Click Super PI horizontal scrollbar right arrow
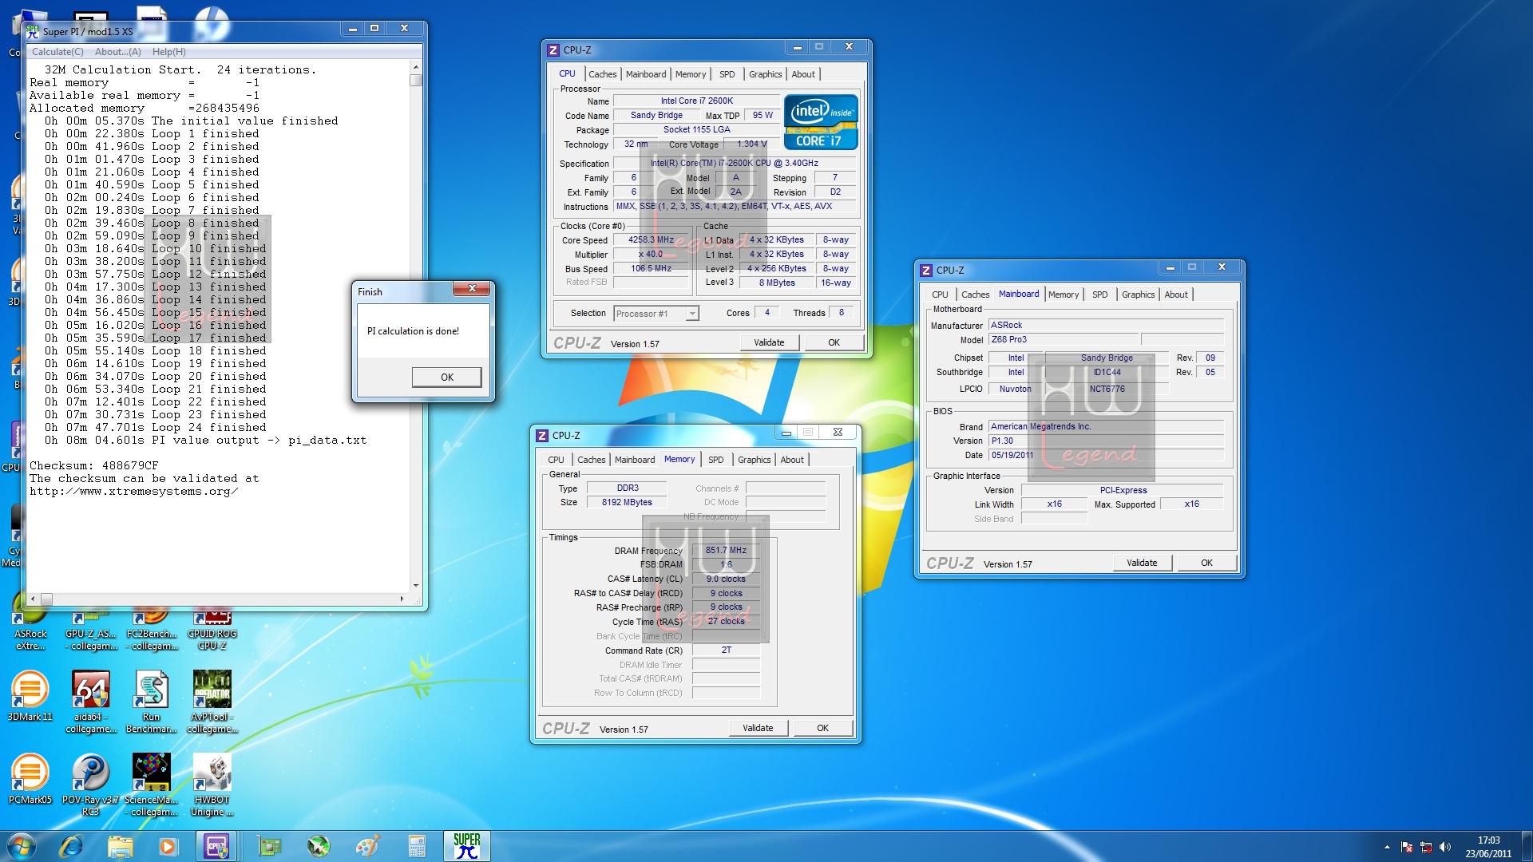The height and width of the screenshot is (862, 1533). tap(402, 599)
